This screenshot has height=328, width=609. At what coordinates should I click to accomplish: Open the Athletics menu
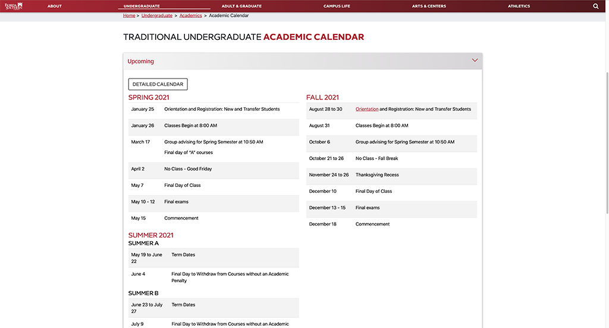[519, 6]
